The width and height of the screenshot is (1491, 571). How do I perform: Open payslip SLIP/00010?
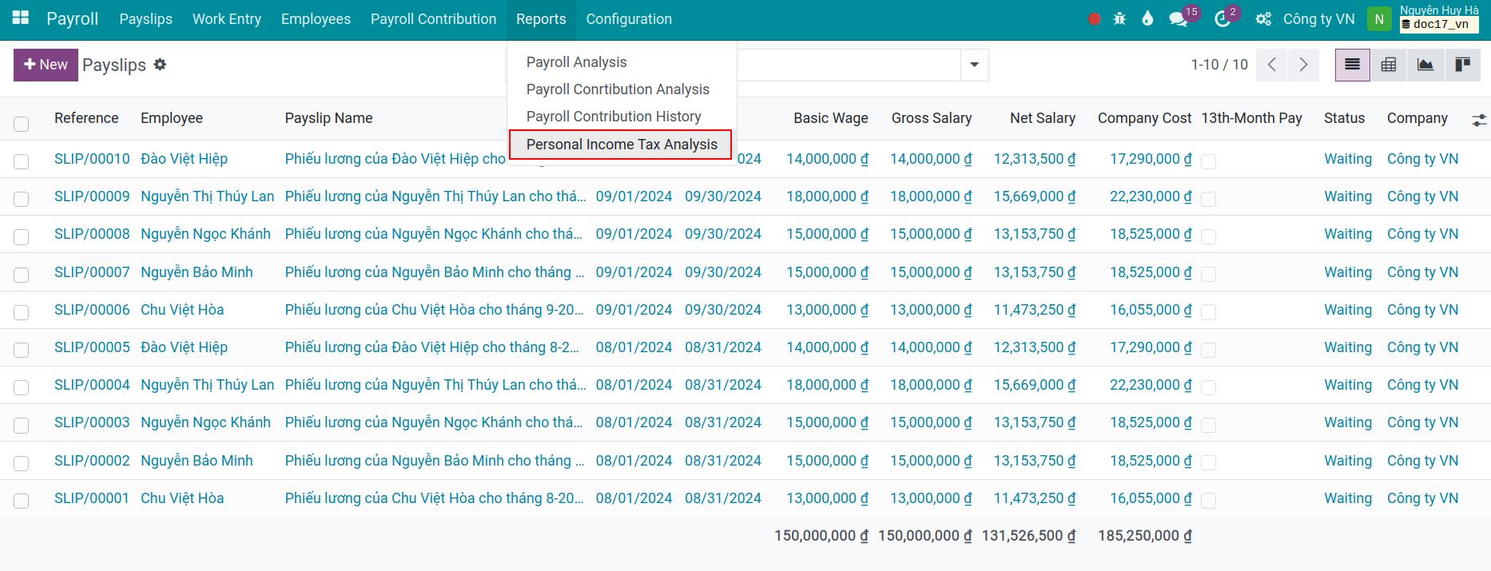[92, 159]
